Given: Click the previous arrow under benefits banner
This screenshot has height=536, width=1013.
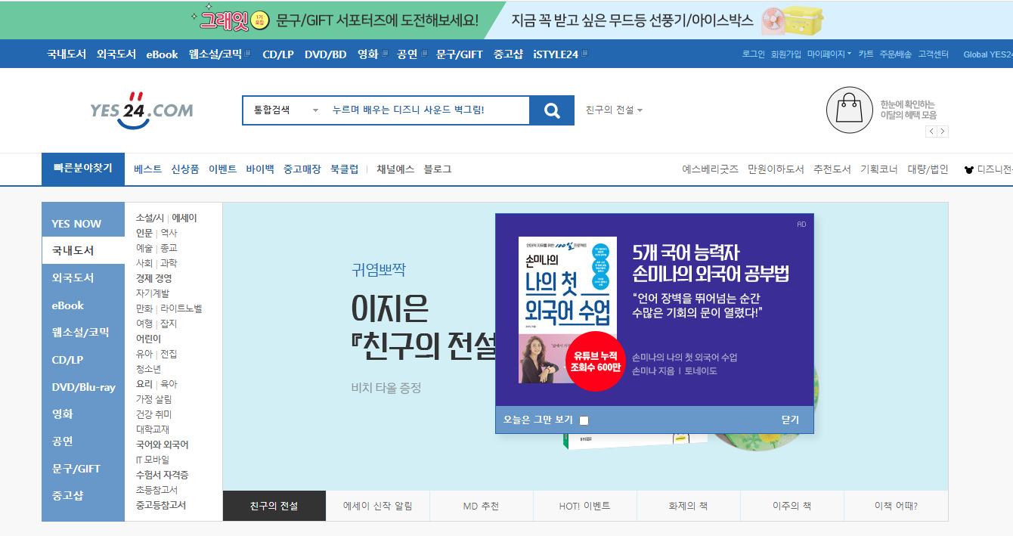Looking at the screenshot, I should click(x=931, y=132).
